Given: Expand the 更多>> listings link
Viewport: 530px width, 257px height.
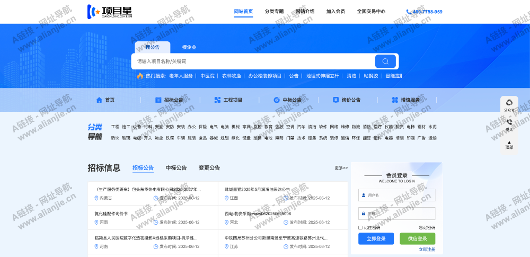Looking at the screenshot, I should click(341, 168).
